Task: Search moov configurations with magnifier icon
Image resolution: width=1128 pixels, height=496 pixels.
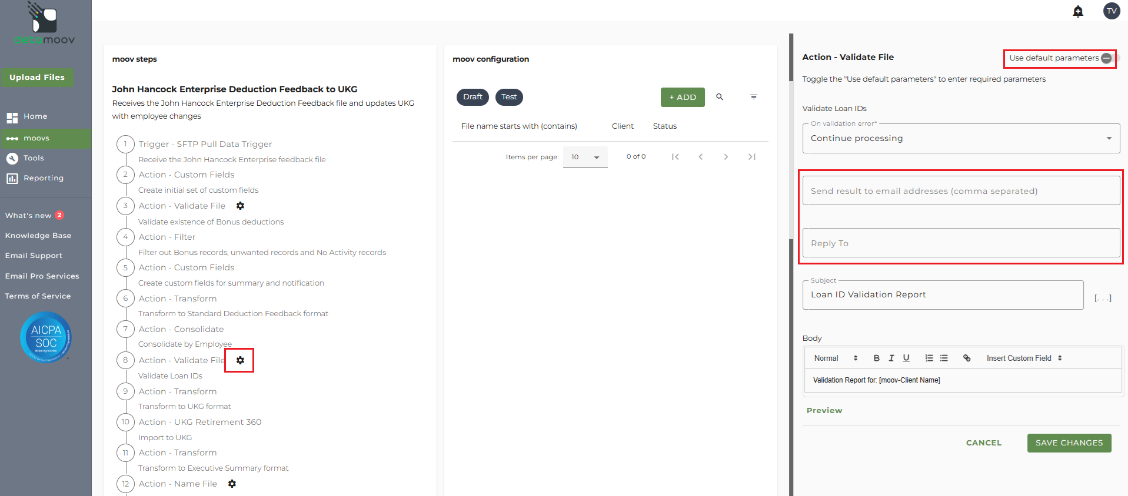Action: click(720, 97)
